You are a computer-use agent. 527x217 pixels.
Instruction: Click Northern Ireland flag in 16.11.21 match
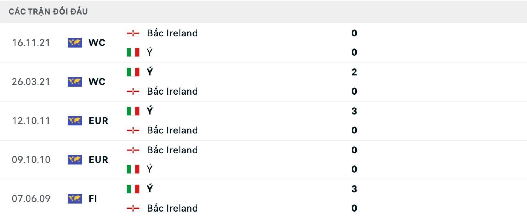133,33
